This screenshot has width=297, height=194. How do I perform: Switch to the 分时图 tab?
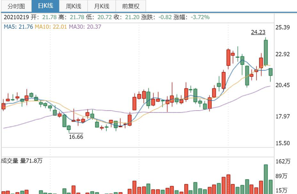[16, 6]
